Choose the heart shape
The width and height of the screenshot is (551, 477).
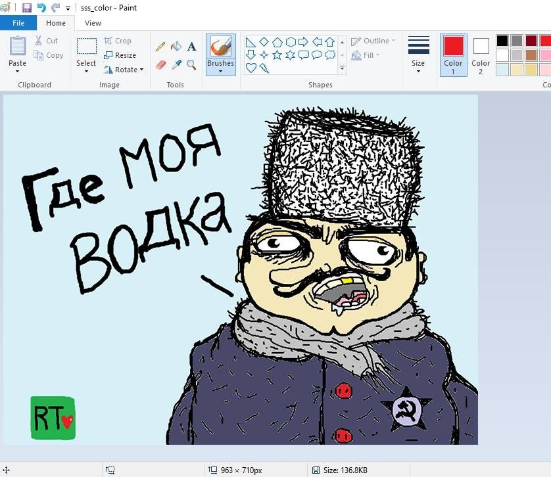[251, 68]
